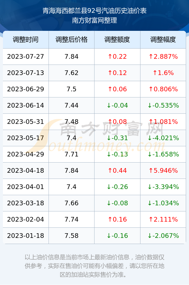This screenshot has height=285, width=189.
Task: Click the ↓-4.021% percentage cell
Action: click(163, 138)
